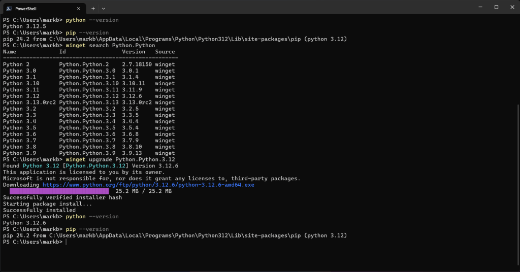Click the 'Python 3.6' name entry

coord(19,134)
